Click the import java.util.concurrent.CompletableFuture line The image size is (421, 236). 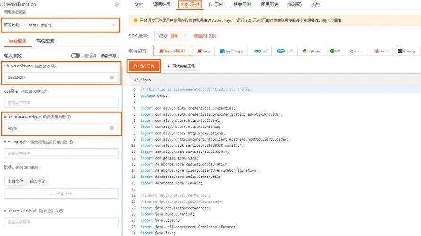188,227
